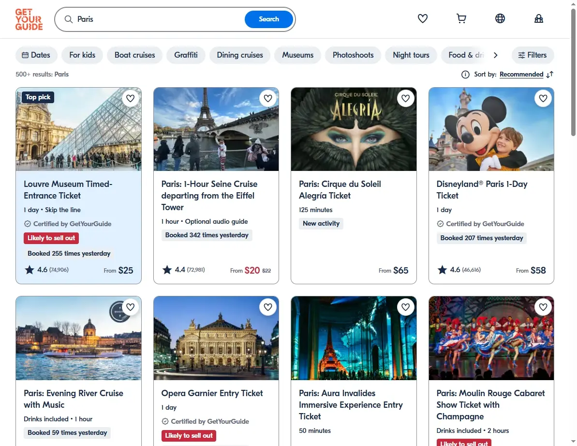Save Opera Garnier ticket to wishlist
577x446 pixels.
[x=268, y=307]
